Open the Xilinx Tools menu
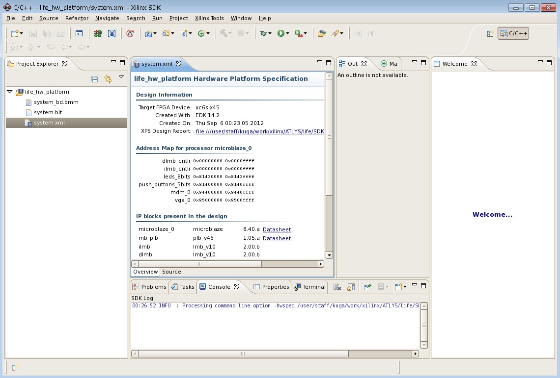This screenshot has width=560, height=378. pos(209,18)
